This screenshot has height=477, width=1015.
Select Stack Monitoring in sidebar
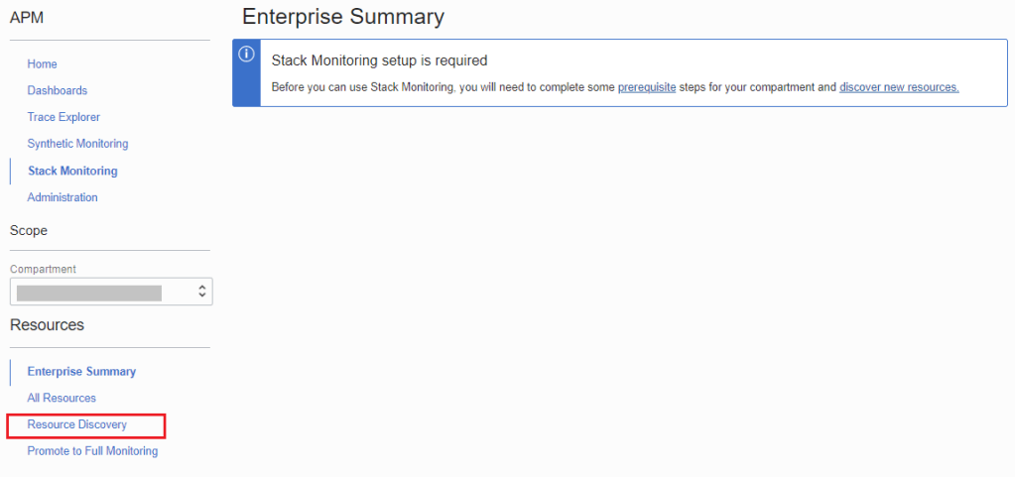pos(72,171)
